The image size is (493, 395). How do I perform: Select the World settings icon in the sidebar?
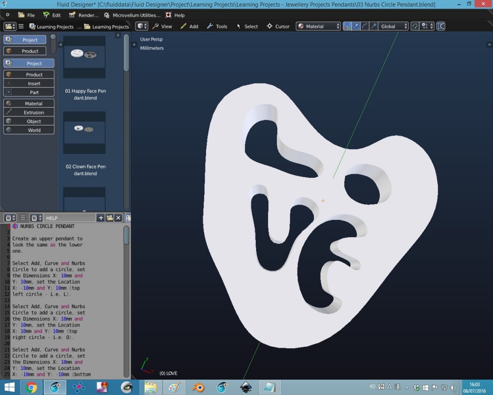pos(8,130)
